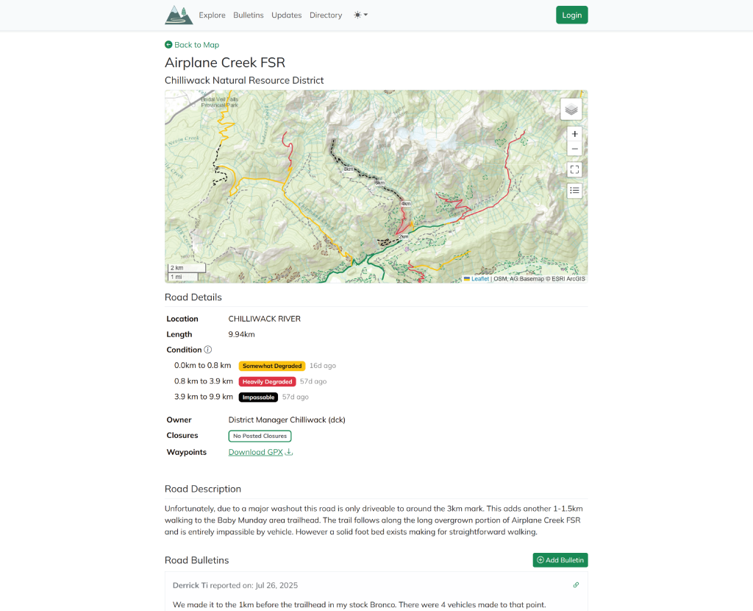This screenshot has width=753, height=611.
Task: Open the theme switcher dropdown
Action: click(360, 15)
